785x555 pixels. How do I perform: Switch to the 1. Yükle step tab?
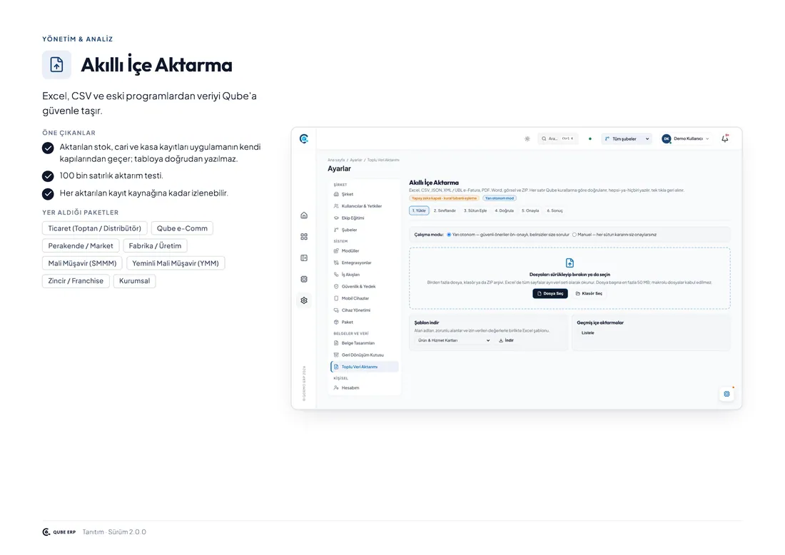tap(419, 210)
